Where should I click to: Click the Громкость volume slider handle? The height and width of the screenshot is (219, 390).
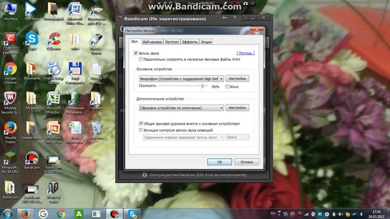[202, 86]
